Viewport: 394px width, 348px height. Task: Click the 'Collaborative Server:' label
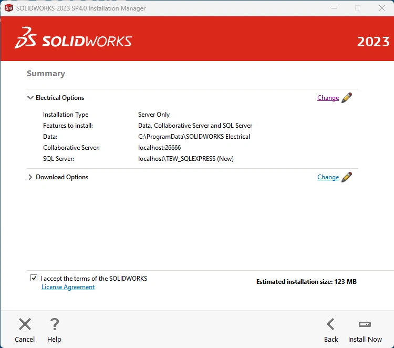point(71,148)
